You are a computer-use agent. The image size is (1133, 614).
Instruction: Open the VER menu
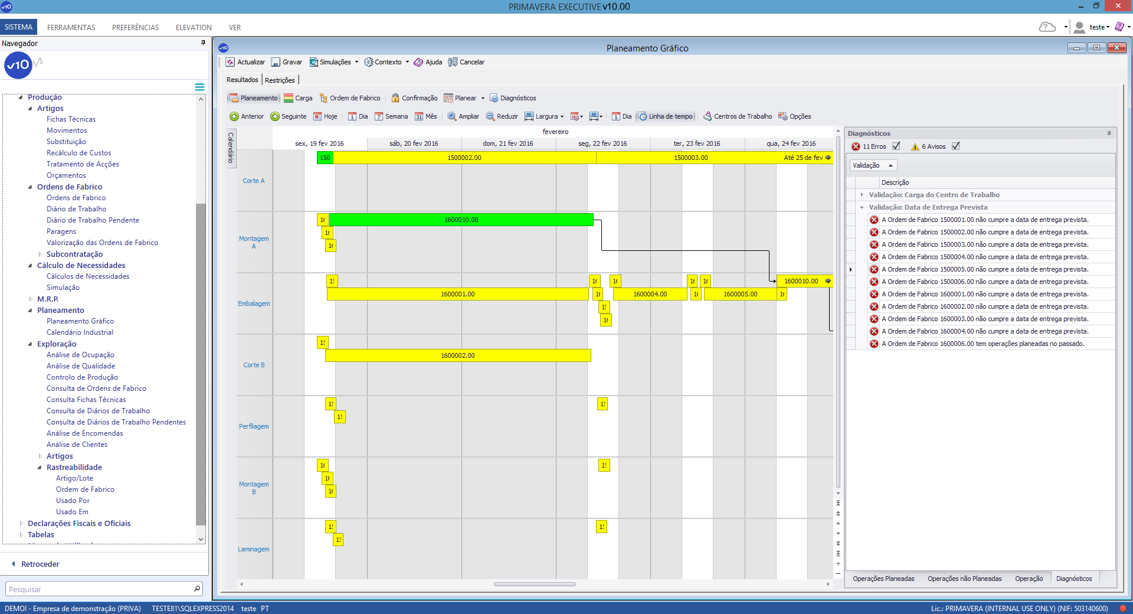coord(235,27)
